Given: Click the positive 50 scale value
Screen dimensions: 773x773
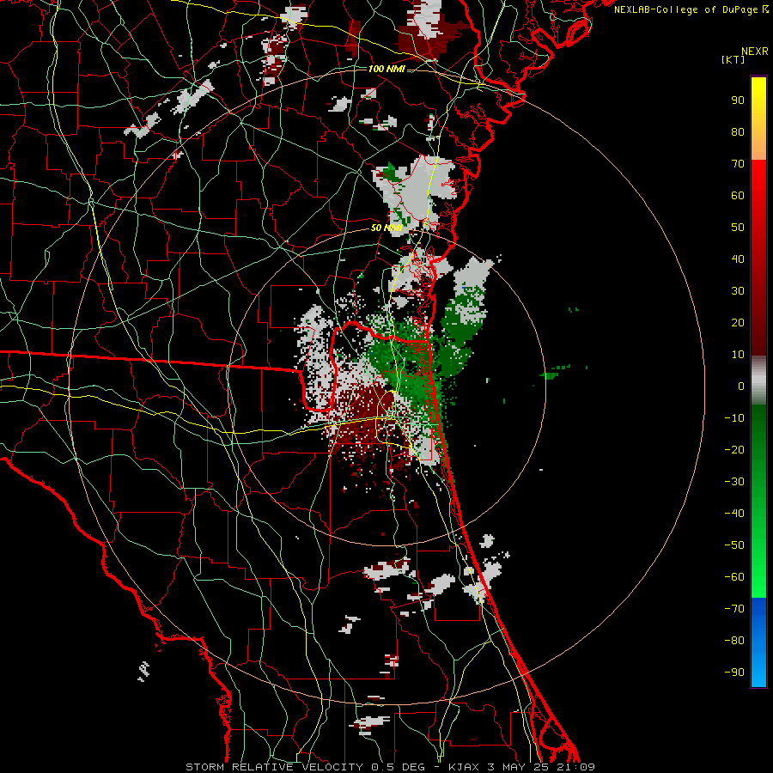Looking at the screenshot, I should pyautogui.click(x=738, y=228).
